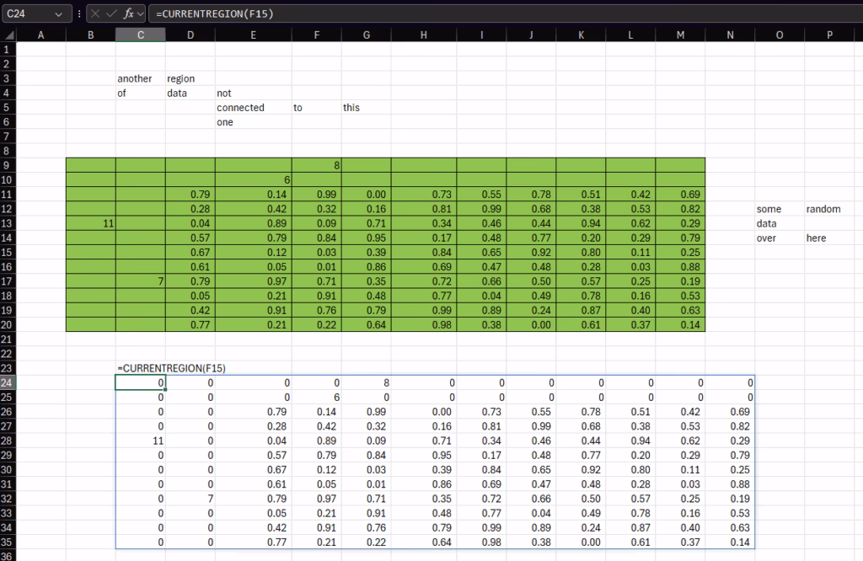
Task: Click cell 'not' in row 4
Action: pyautogui.click(x=253, y=93)
